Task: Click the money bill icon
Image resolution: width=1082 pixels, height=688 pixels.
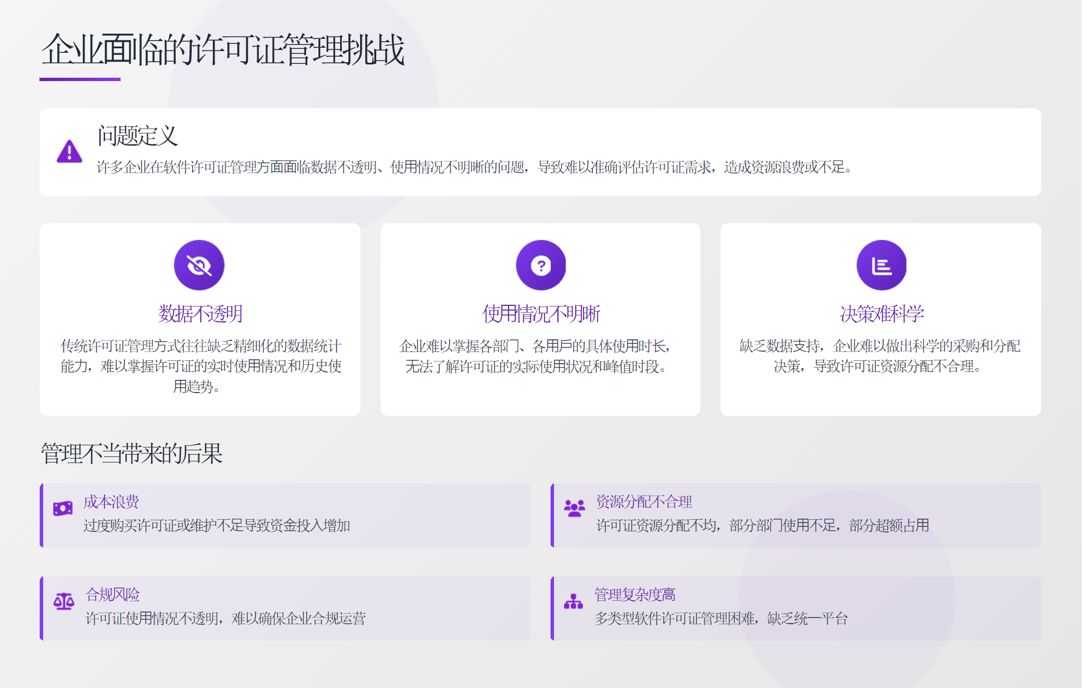Action: tap(63, 508)
